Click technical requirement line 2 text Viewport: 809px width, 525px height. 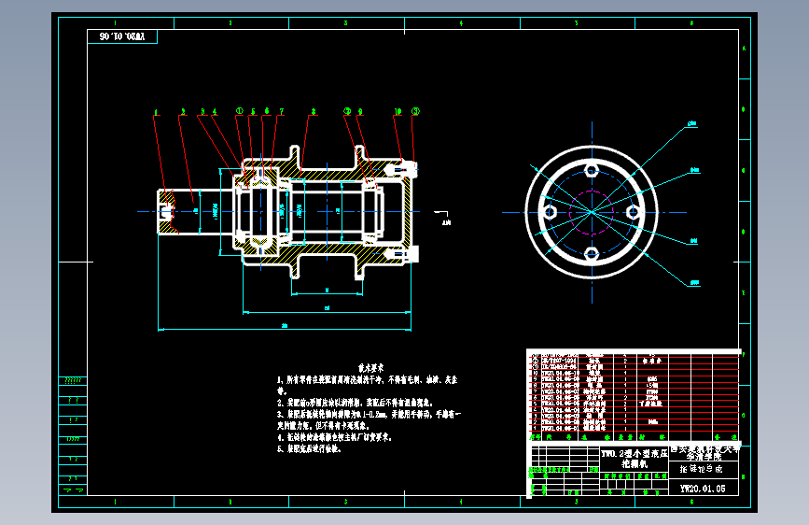tap(355, 402)
